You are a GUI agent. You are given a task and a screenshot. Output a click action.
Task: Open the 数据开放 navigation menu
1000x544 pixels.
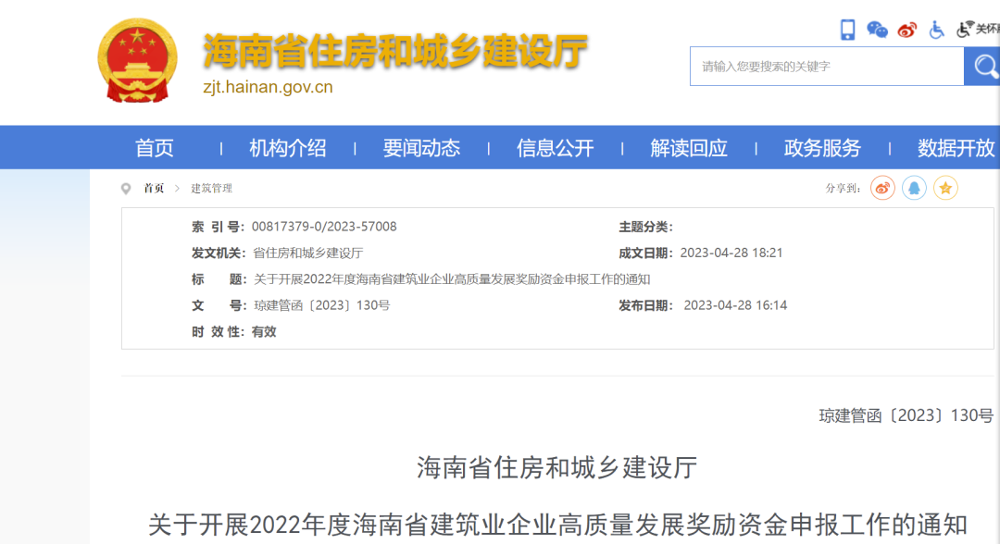coord(955,147)
